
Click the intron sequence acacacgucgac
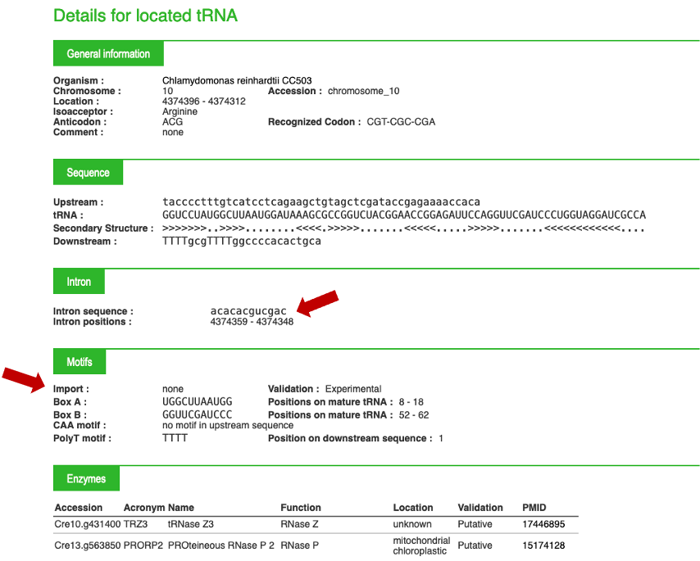tap(249, 311)
